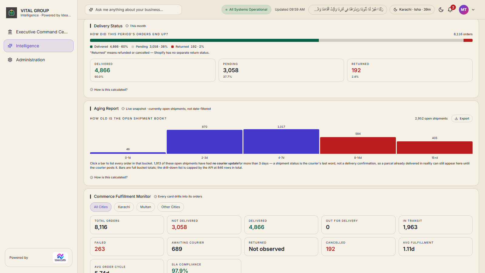Open the Avg Order Cycle card
This screenshot has width=485, height=273.
tap(127, 266)
